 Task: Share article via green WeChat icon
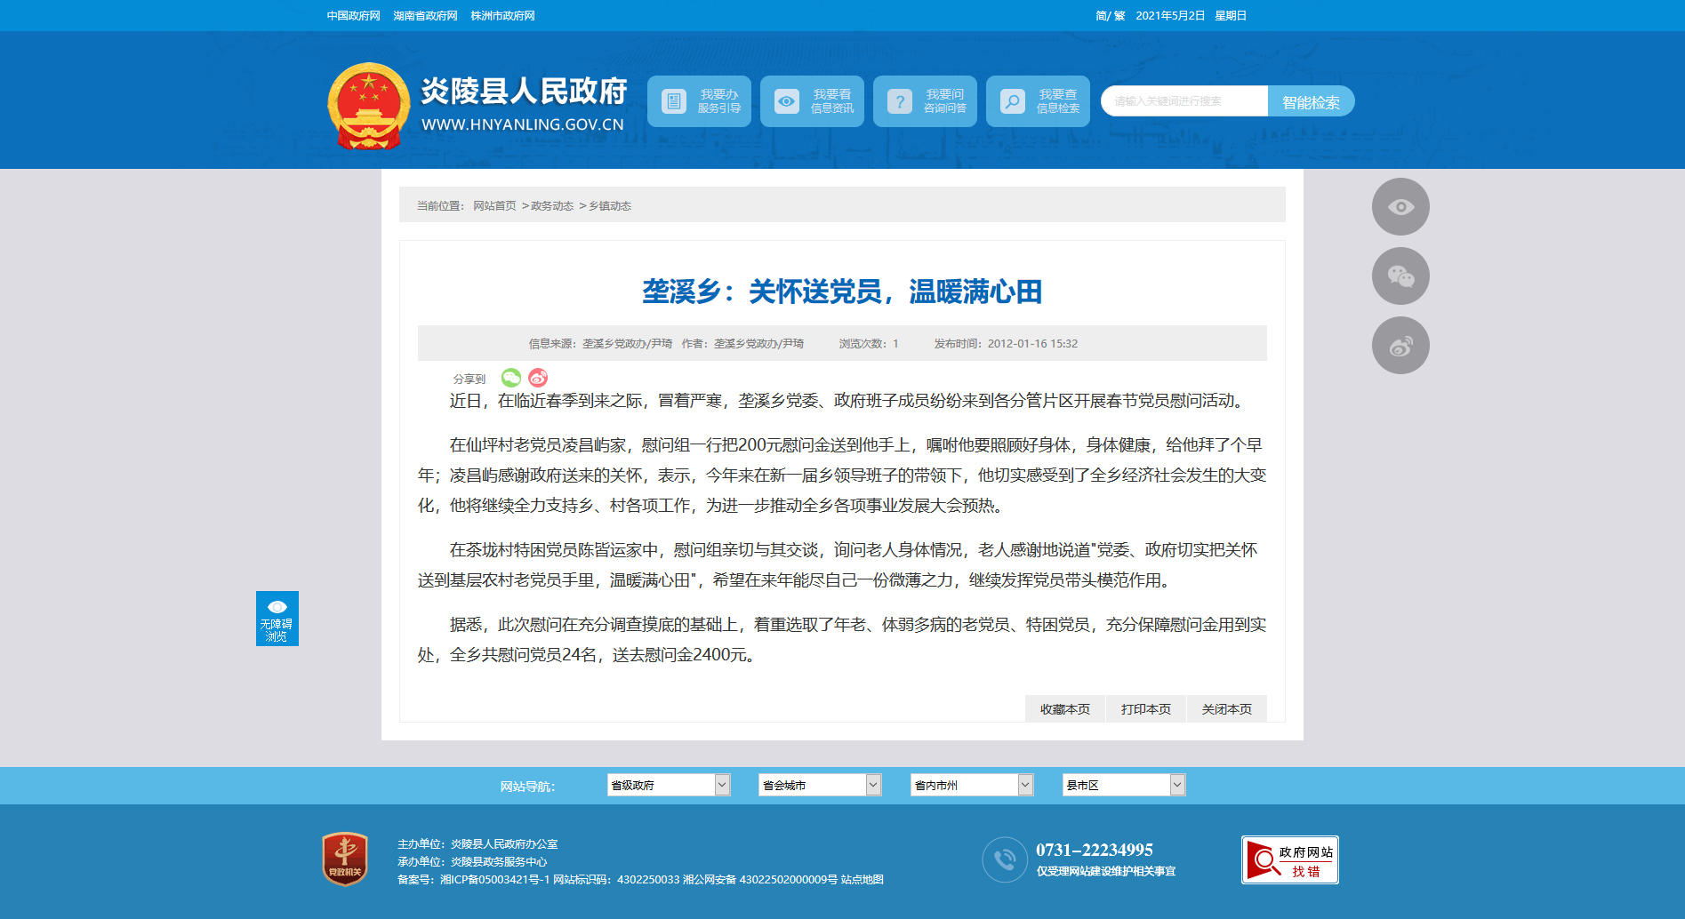[x=510, y=378]
